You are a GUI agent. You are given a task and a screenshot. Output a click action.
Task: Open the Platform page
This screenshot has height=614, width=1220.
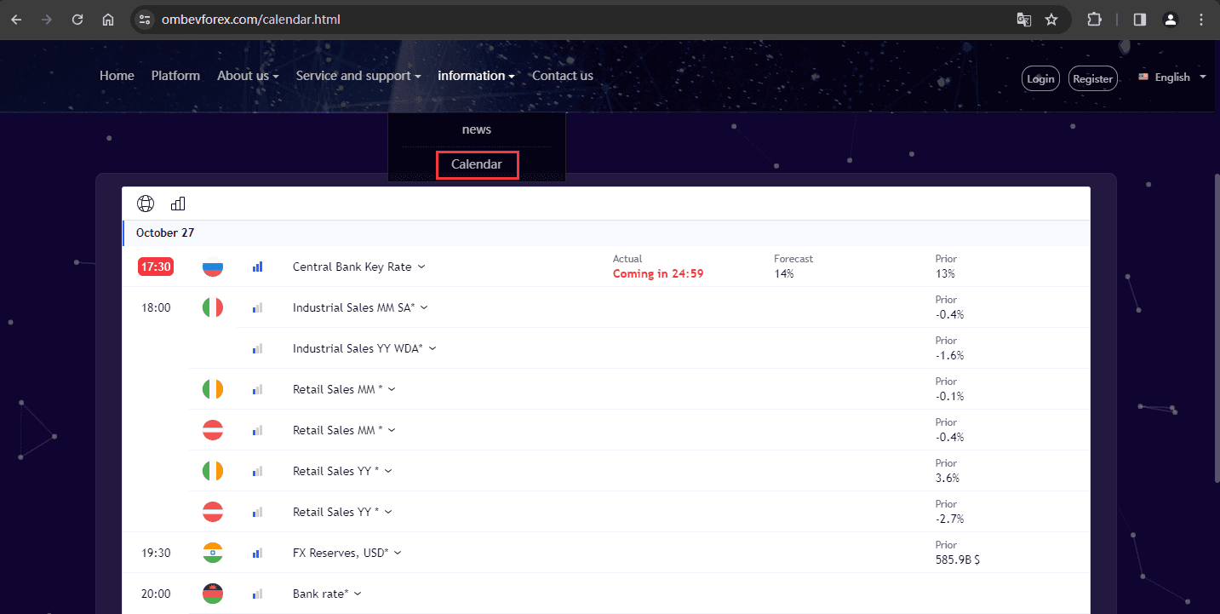(x=175, y=76)
